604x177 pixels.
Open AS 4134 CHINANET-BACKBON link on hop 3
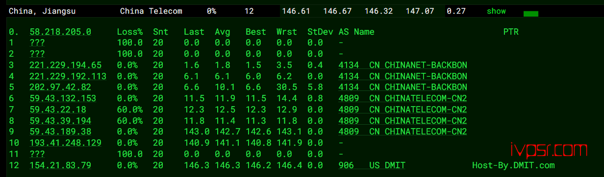click(403, 65)
